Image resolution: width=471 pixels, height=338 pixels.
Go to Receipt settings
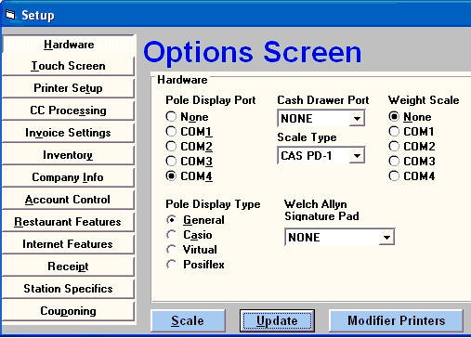pos(69,266)
